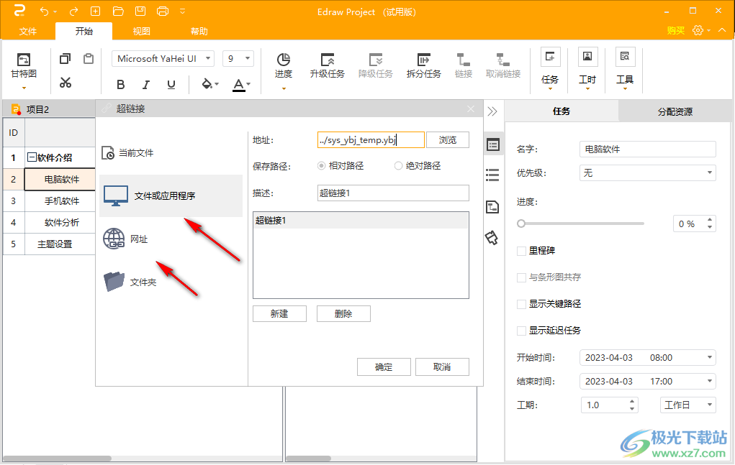The width and height of the screenshot is (735, 465).
Task: Click the Link (链接) icon
Action: point(464,65)
